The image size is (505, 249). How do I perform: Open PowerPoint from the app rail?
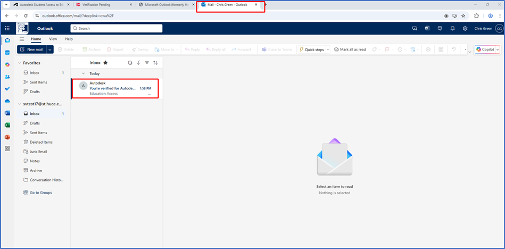7,137
